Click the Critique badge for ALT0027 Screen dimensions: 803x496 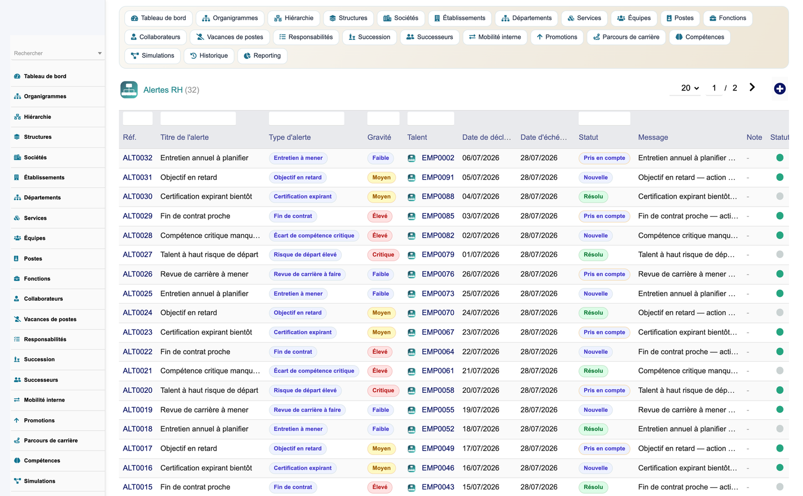pos(383,255)
